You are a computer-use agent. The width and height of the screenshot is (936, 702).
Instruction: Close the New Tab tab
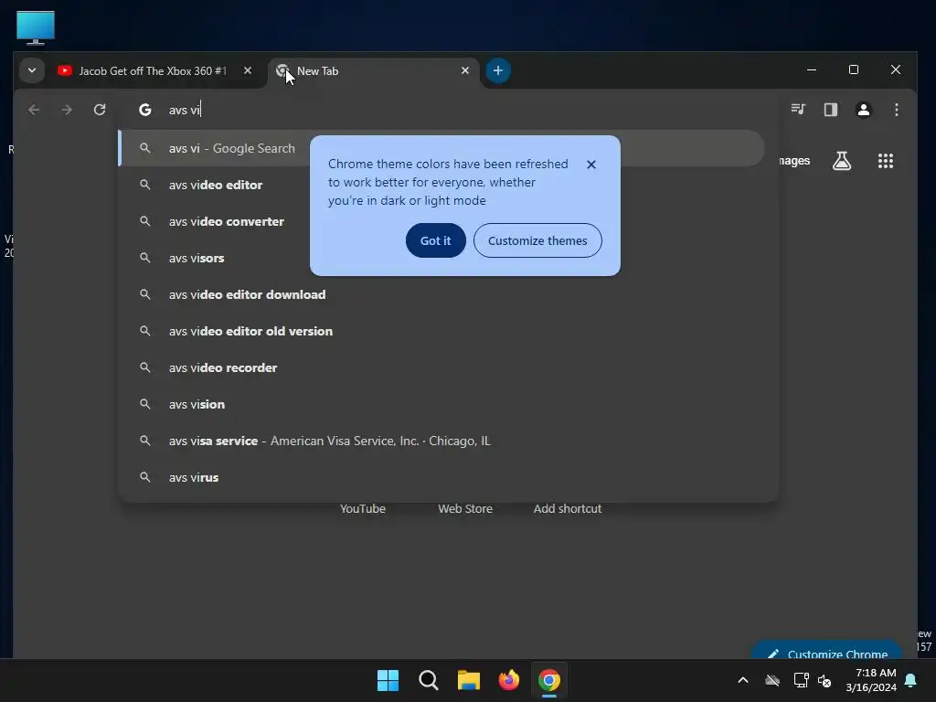(x=465, y=70)
